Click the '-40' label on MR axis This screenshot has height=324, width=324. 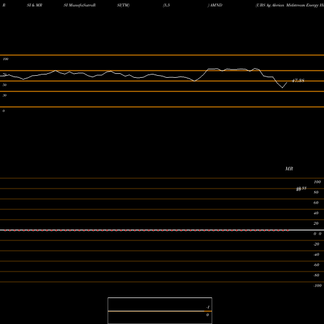point(316,255)
